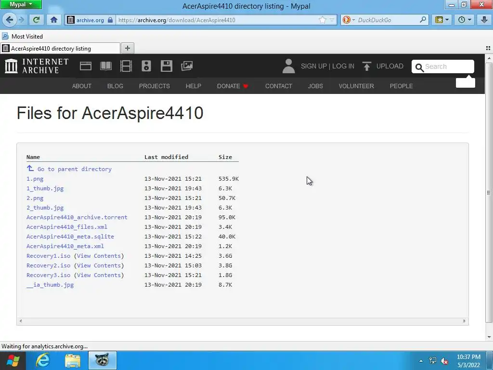The width and height of the screenshot is (493, 370).
Task: Click the URL address bar
Action: point(217,20)
